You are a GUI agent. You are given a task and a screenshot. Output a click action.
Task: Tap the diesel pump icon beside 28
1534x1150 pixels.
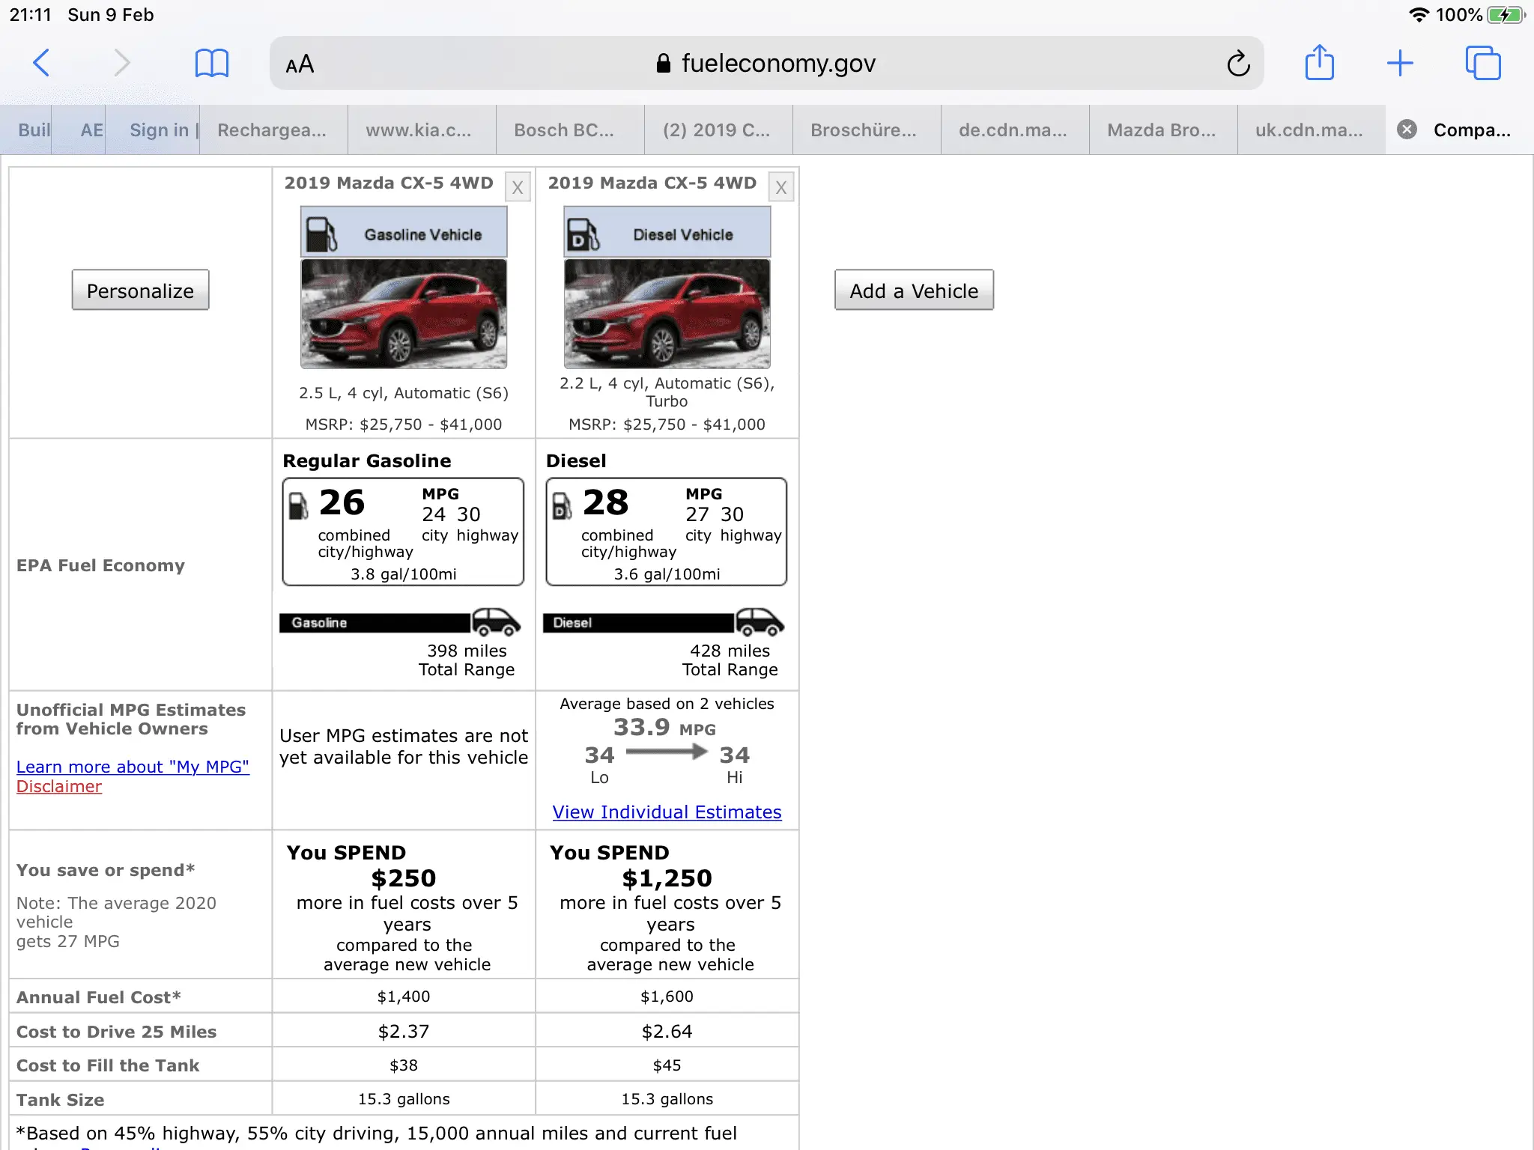point(562,505)
